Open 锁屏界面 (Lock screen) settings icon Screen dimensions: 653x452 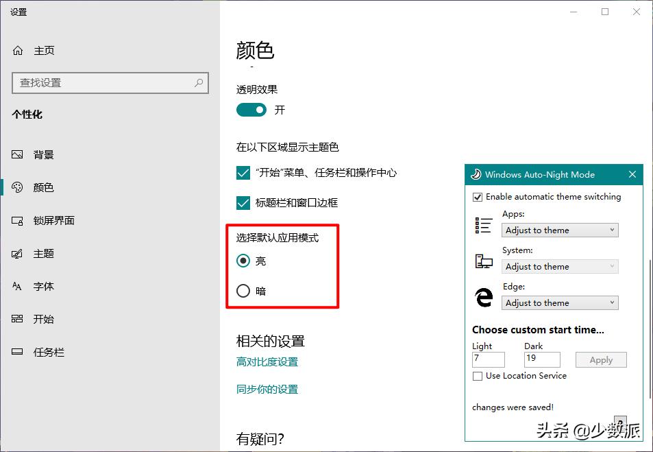(x=17, y=220)
